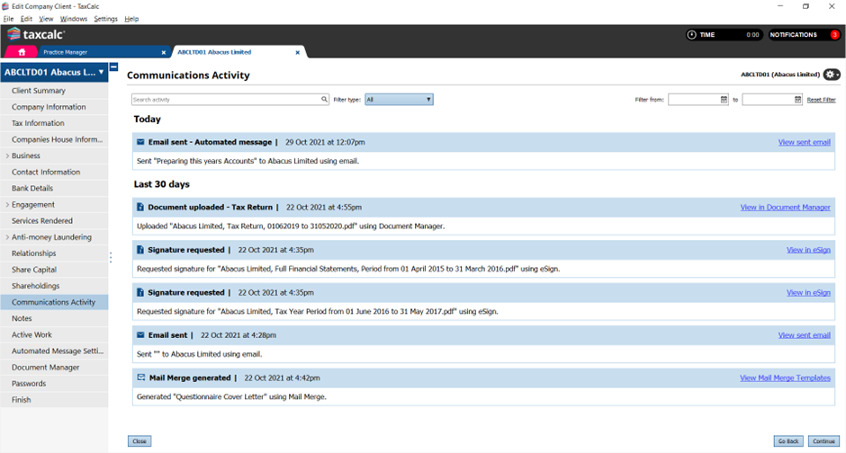This screenshot has width=846, height=453.
Task: Expand the Engagement sidebar section
Action: [7, 205]
